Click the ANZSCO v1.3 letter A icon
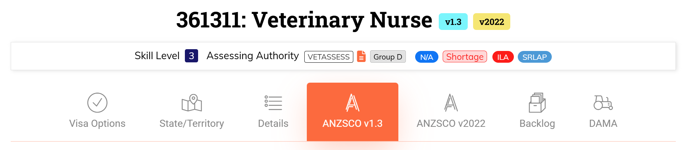 [x=353, y=103]
